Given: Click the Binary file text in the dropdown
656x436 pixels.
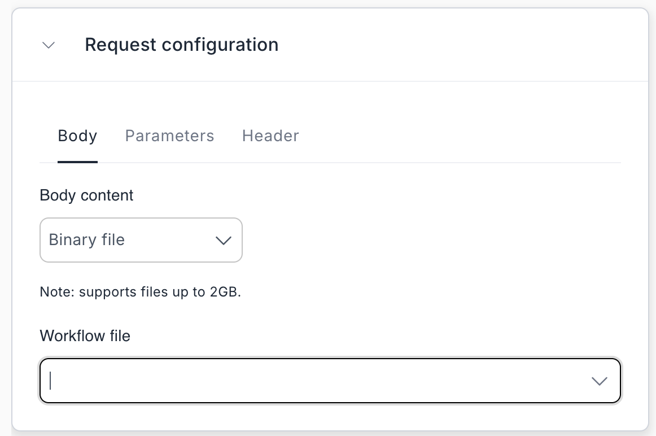Looking at the screenshot, I should tap(86, 240).
